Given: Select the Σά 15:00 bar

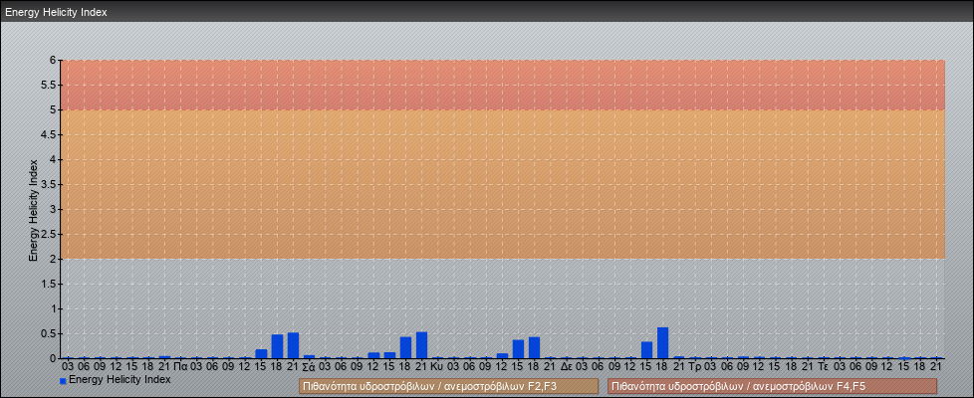Looking at the screenshot, I should (x=389, y=355).
